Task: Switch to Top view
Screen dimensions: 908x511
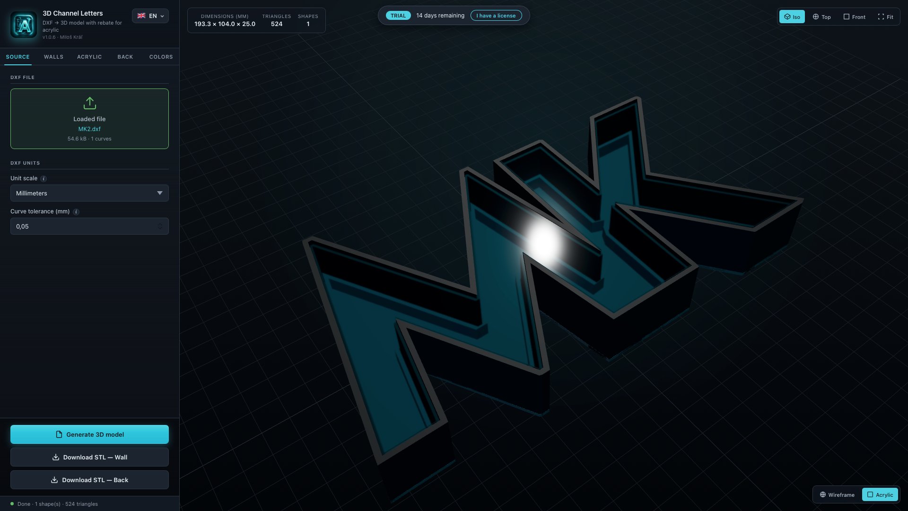Action: tap(822, 17)
